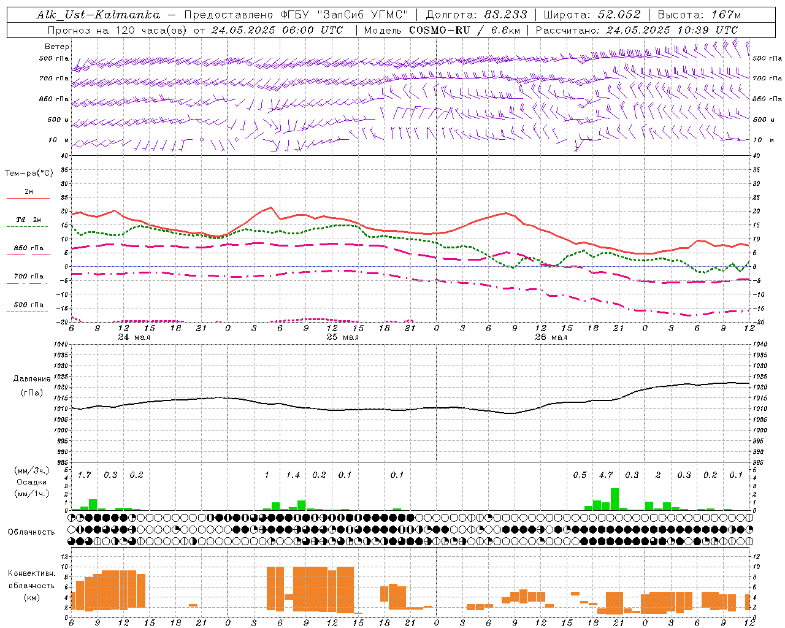Image resolution: width=785 pixels, height=628 pixels.
Task: Click the Прогноз на 120 часа(ов) text
Action: (x=118, y=30)
